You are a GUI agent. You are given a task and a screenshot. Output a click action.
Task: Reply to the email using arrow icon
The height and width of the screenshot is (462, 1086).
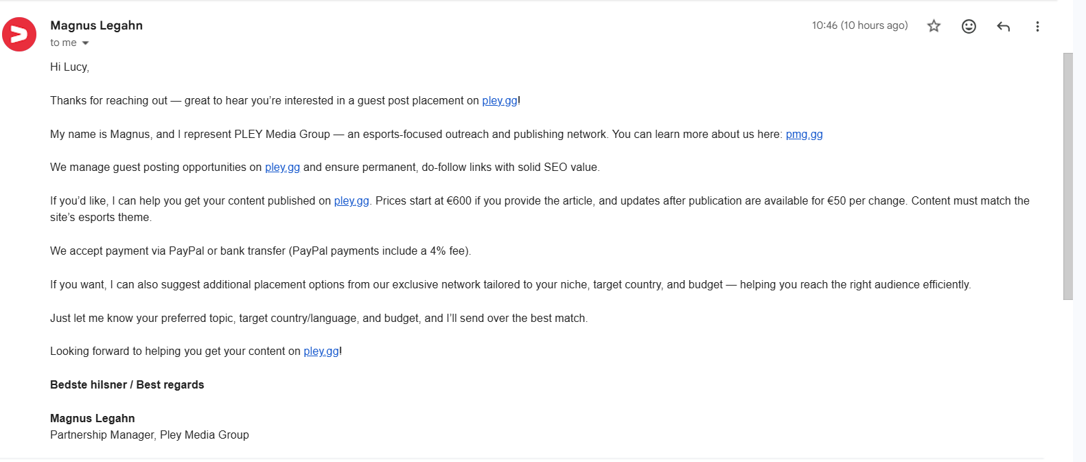coord(1003,26)
